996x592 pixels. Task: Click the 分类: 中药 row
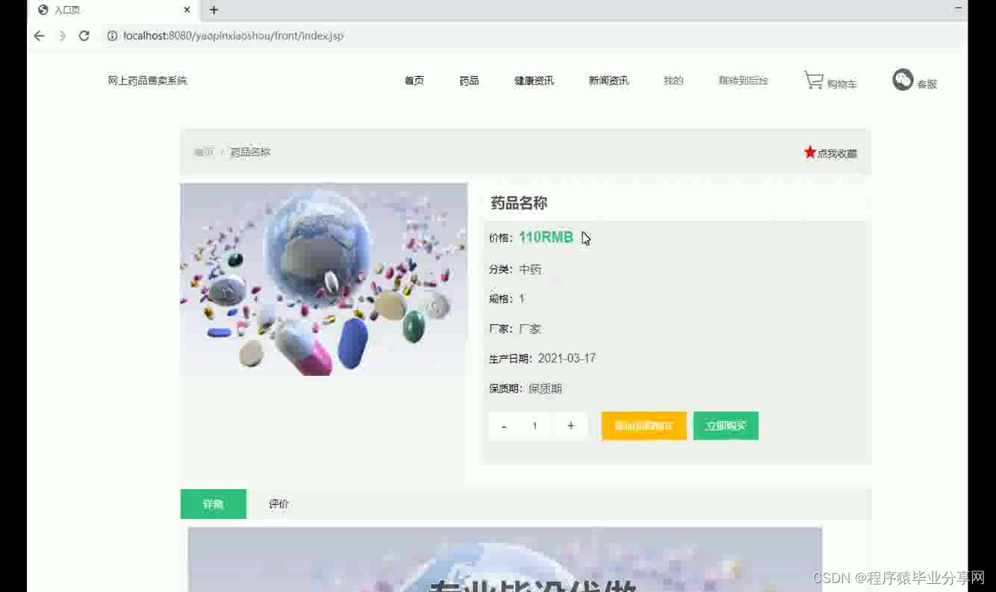point(515,269)
